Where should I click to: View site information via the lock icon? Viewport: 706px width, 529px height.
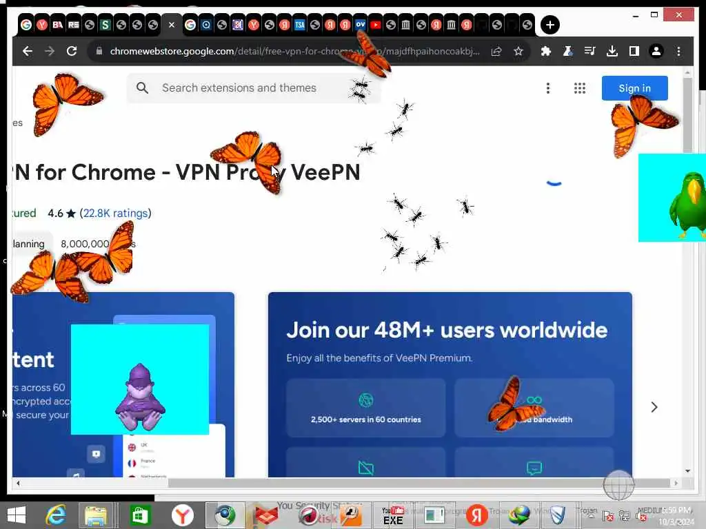pos(99,51)
